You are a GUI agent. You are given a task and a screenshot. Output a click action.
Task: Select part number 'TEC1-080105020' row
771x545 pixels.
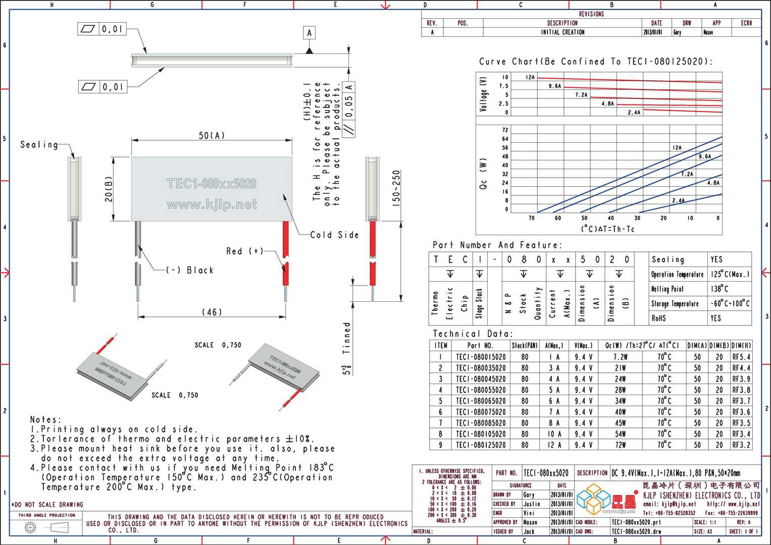pos(481,434)
